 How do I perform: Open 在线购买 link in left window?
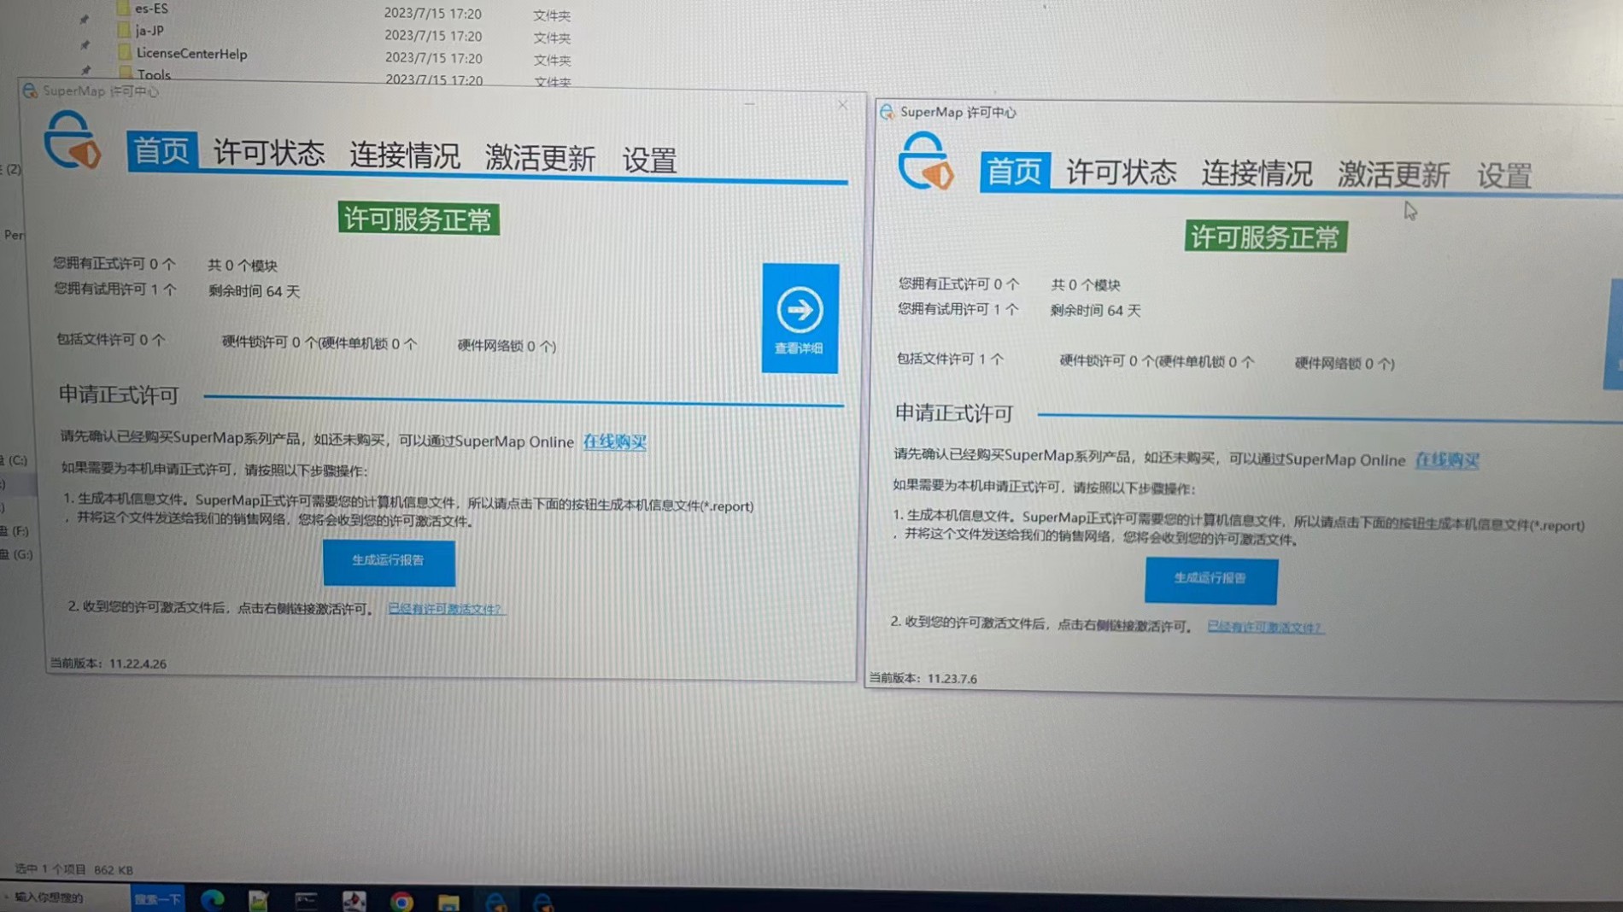tap(614, 441)
